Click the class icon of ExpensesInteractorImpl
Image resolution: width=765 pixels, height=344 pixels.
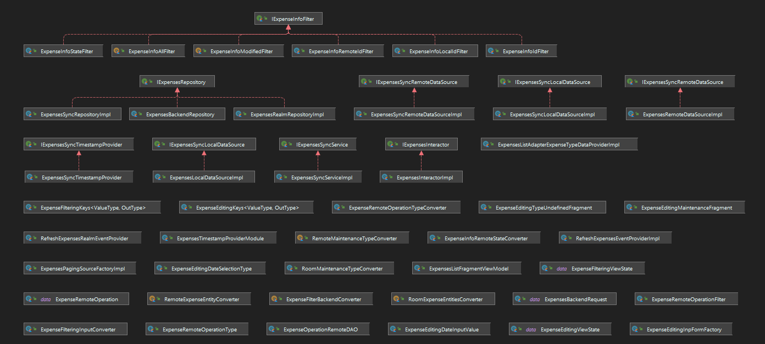(386, 177)
